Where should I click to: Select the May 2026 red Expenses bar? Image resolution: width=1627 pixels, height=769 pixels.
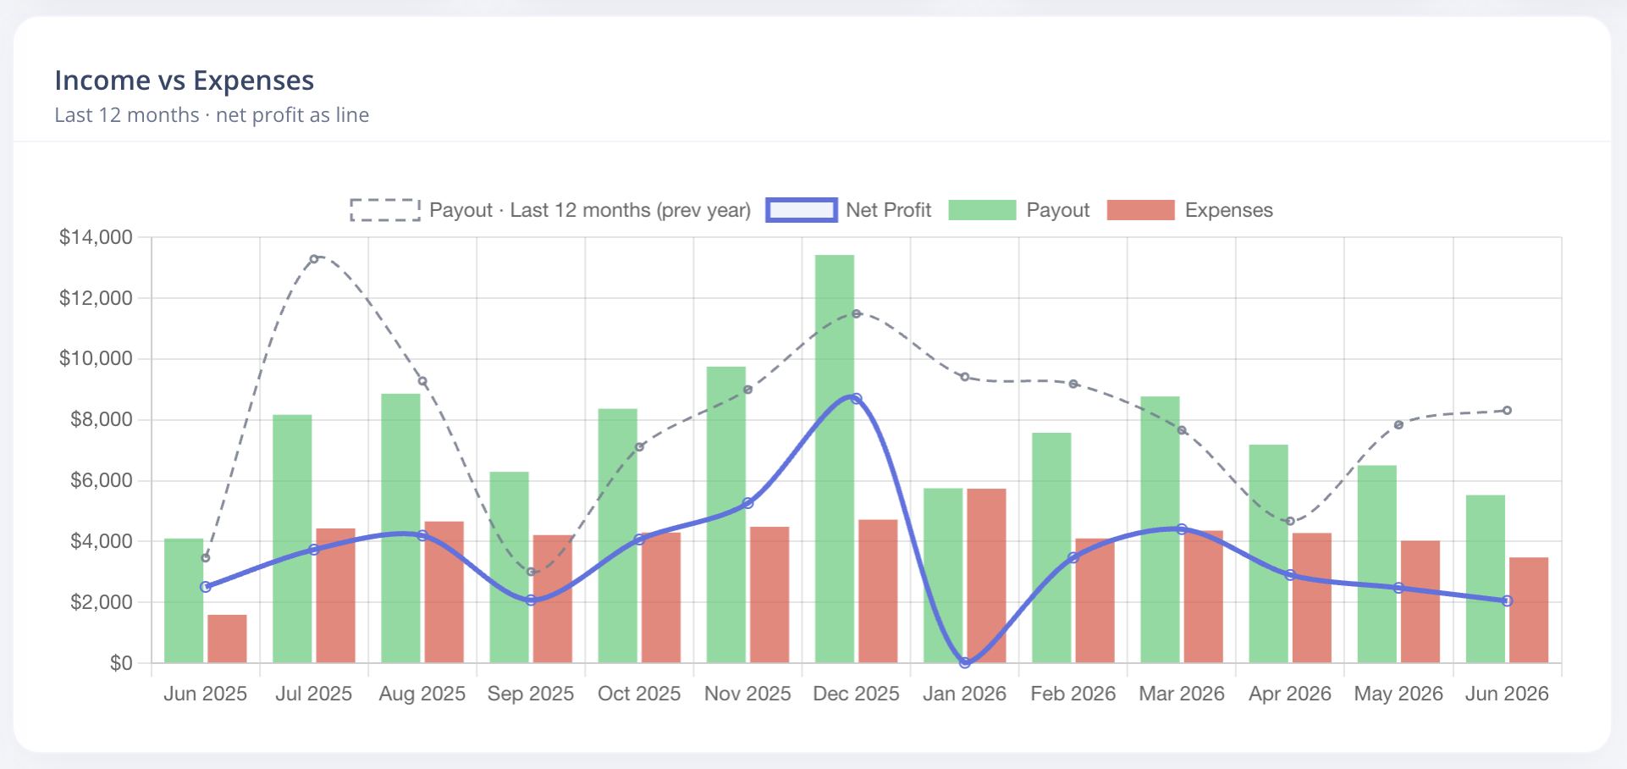click(1420, 601)
